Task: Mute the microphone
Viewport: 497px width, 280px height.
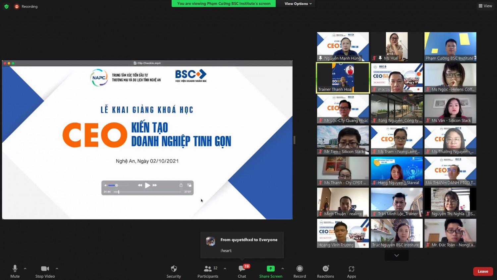Action: tap(15, 269)
